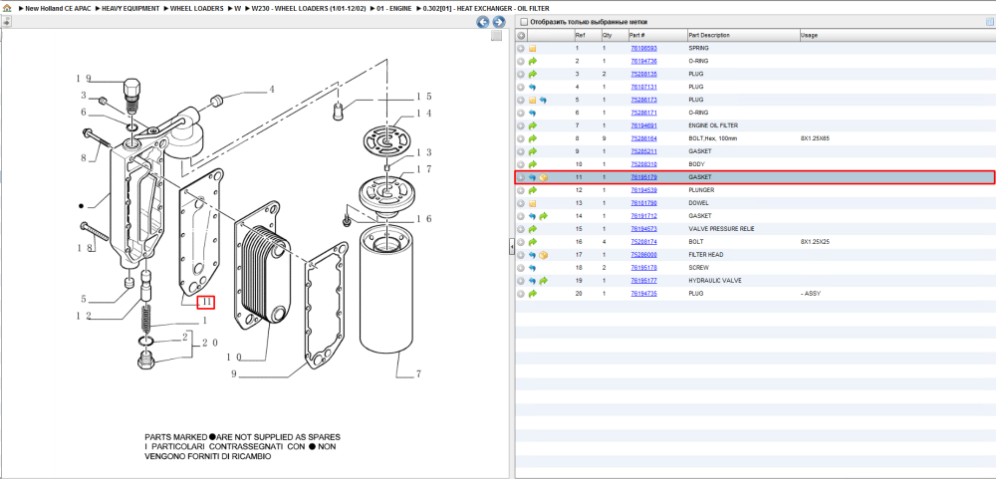Select the ENGINE OIL FILTER description text
The width and height of the screenshot is (996, 479).
713,125
